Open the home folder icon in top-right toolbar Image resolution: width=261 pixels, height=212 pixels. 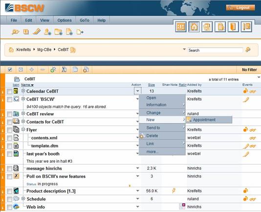[x=194, y=27]
